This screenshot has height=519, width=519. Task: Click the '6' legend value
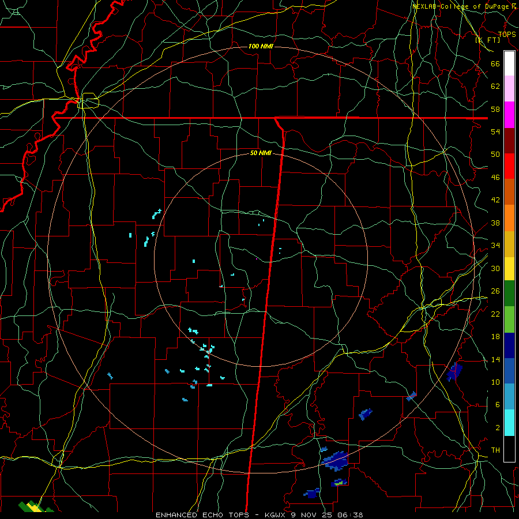(x=497, y=404)
